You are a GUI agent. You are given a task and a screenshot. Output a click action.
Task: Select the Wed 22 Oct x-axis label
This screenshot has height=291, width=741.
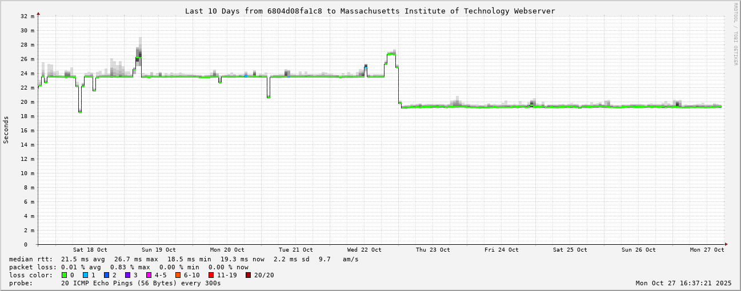coord(364,250)
